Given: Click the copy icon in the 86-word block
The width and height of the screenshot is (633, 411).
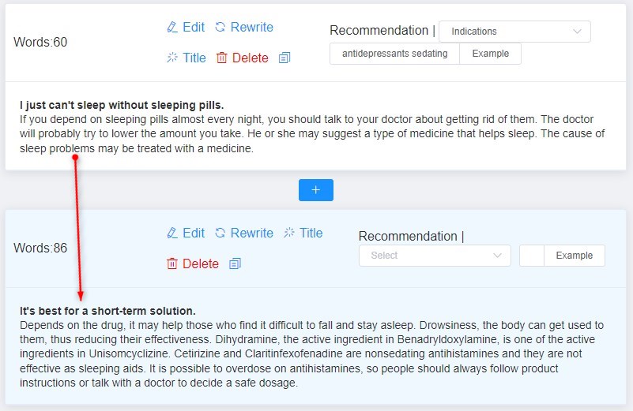Looking at the screenshot, I should click(235, 263).
